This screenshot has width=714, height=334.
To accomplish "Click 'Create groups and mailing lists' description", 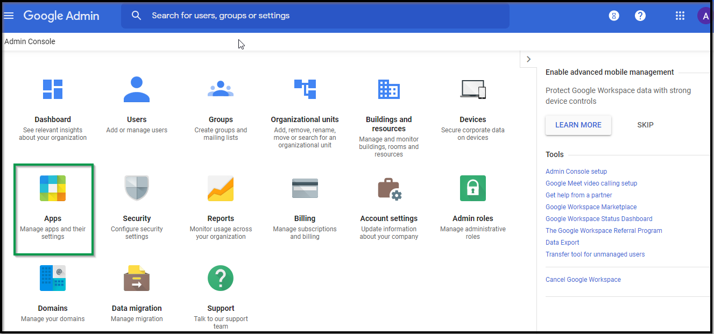I will [221, 134].
